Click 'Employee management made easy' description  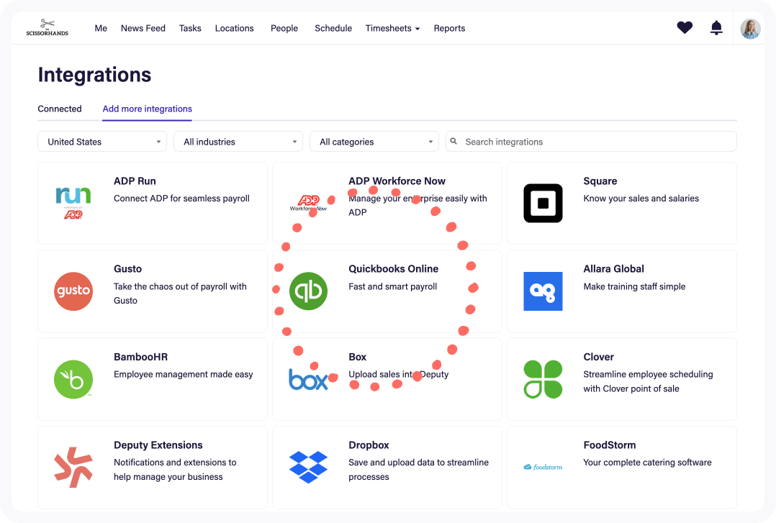click(183, 374)
